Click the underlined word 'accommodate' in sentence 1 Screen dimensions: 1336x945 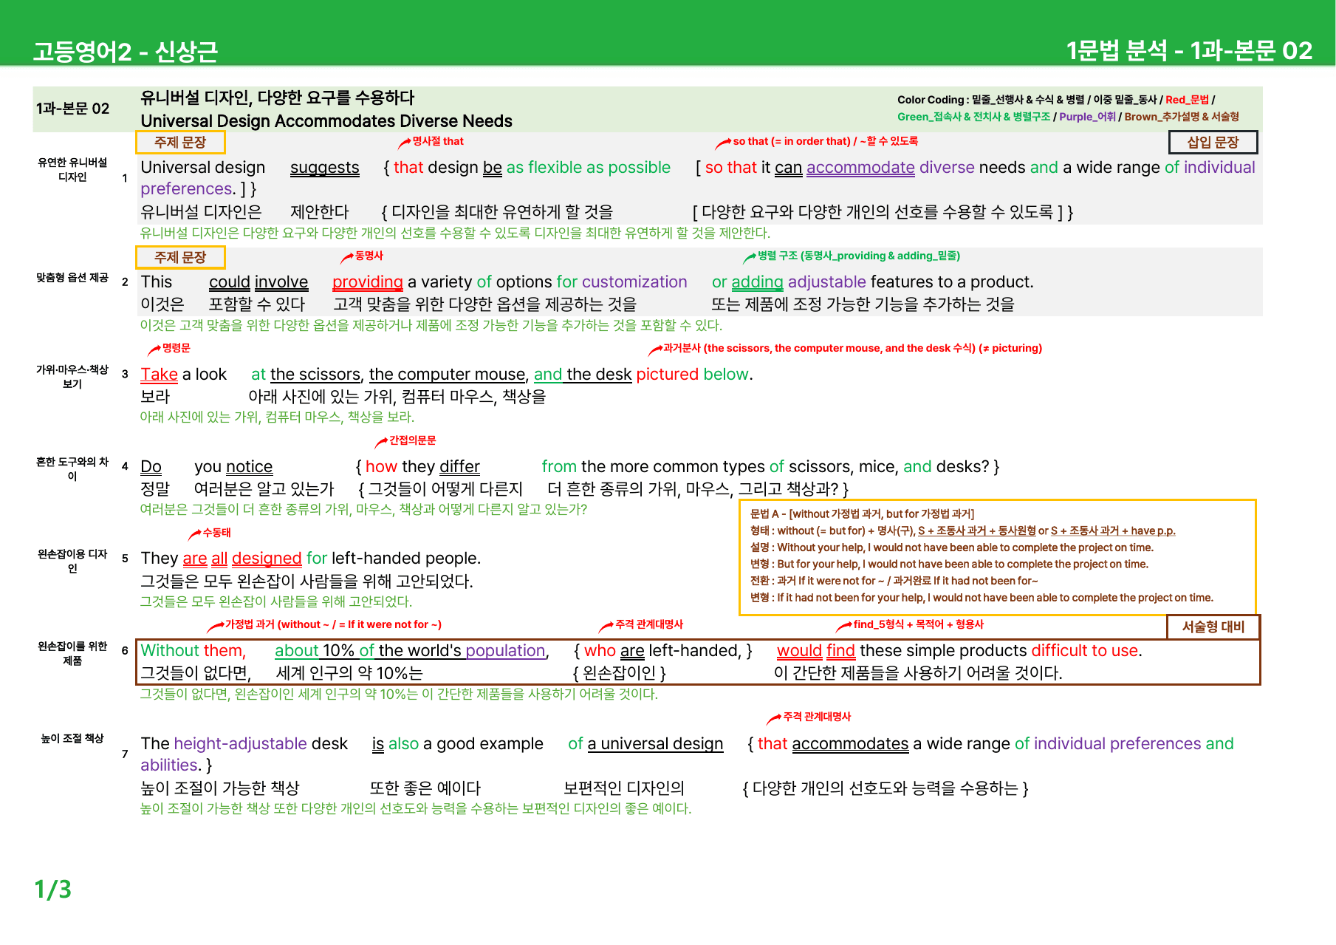[x=860, y=168]
